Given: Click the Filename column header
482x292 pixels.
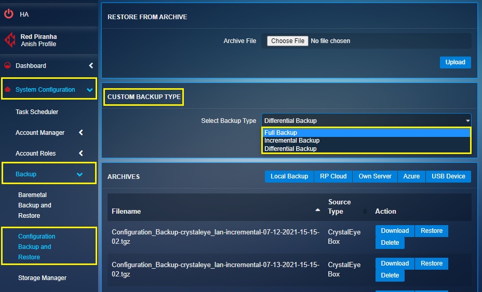Looking at the screenshot, I should pyautogui.click(x=126, y=211).
